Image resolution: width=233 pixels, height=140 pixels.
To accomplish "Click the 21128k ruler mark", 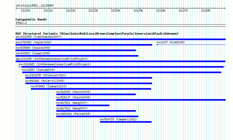I will click(206, 10).
